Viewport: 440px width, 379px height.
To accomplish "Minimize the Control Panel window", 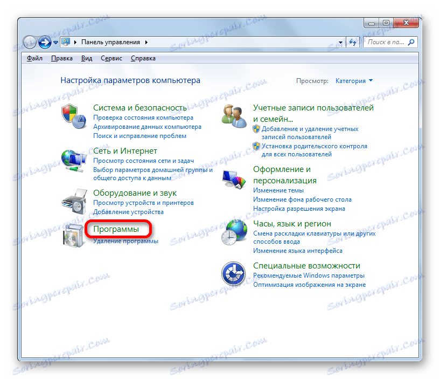I will pyautogui.click(x=372, y=23).
